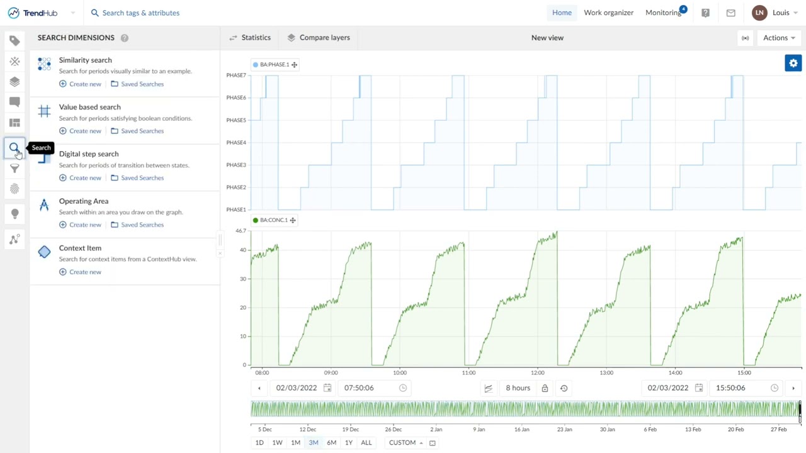The width and height of the screenshot is (806, 453).
Task: Click the 8 hours duration field
Action: (518, 388)
